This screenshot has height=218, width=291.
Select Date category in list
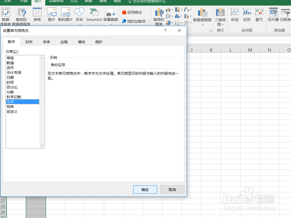(23, 77)
